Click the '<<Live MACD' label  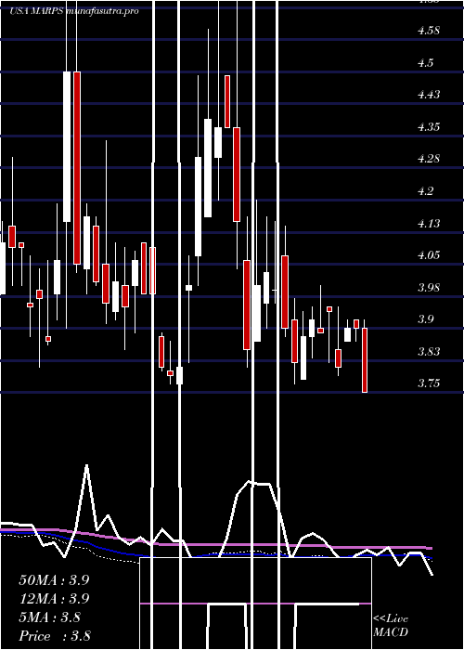pyautogui.click(x=391, y=626)
